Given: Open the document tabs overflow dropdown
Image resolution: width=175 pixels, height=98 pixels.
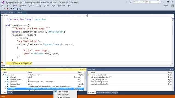Looking at the screenshot, I should point(173,13).
